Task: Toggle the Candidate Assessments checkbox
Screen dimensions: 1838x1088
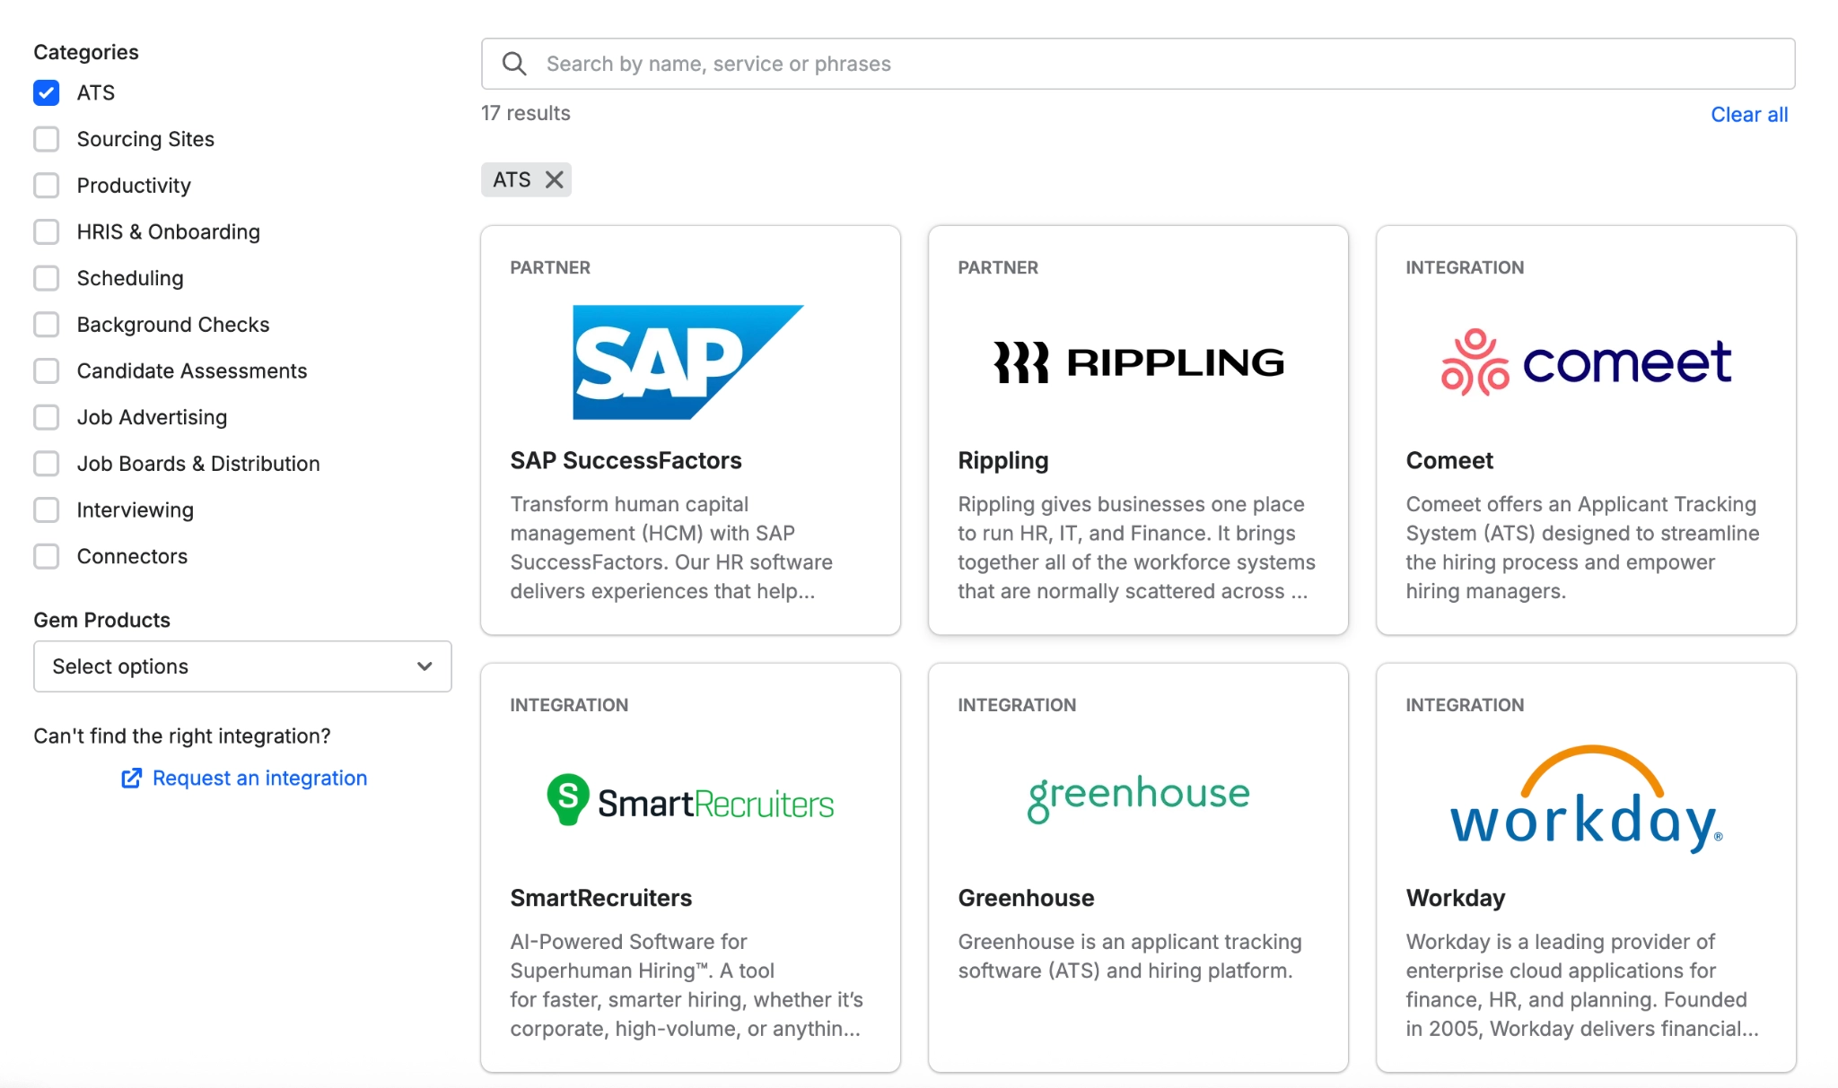Action: [x=47, y=370]
